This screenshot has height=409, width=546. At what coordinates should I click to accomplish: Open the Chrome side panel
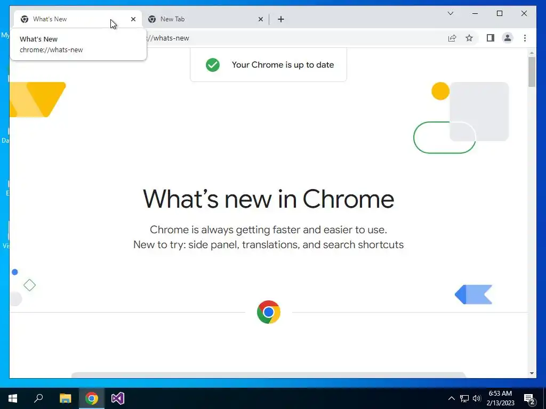coord(491,38)
